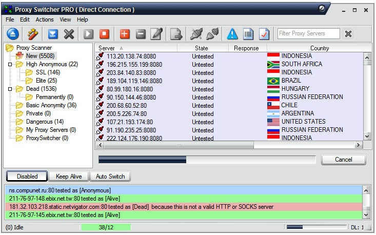Sort by the Response column header
Screen dimensions: 376x235
tap(247, 48)
